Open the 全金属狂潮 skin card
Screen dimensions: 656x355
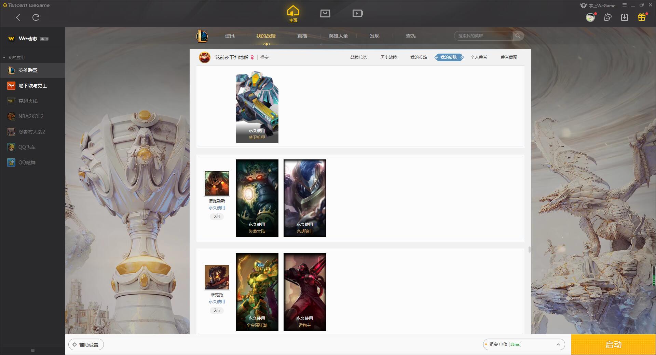point(257,292)
